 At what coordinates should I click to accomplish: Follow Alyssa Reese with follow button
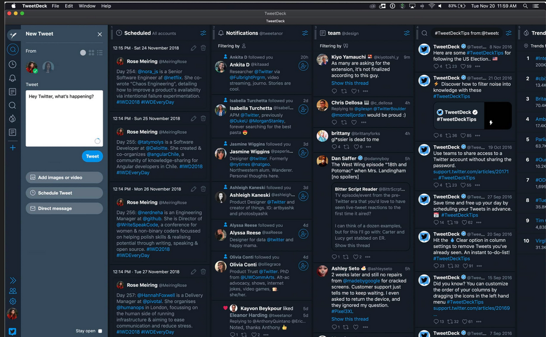304,234
